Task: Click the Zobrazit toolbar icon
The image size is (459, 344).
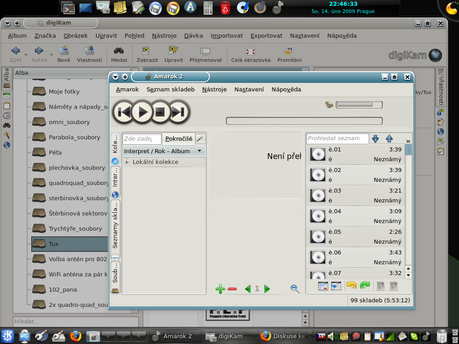Action: point(147,54)
